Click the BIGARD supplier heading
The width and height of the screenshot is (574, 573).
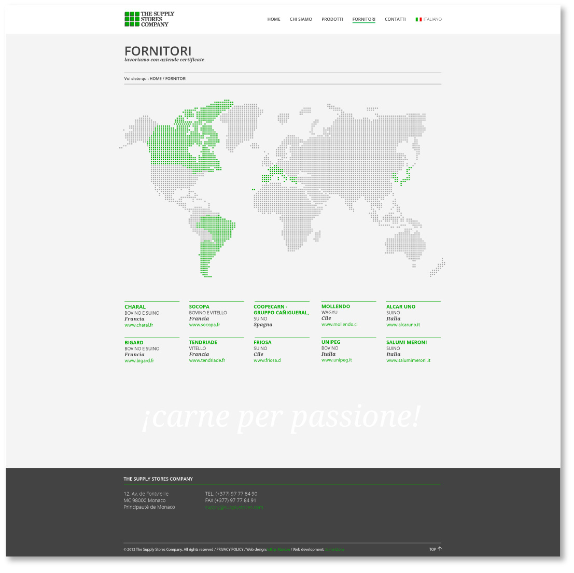click(x=134, y=343)
